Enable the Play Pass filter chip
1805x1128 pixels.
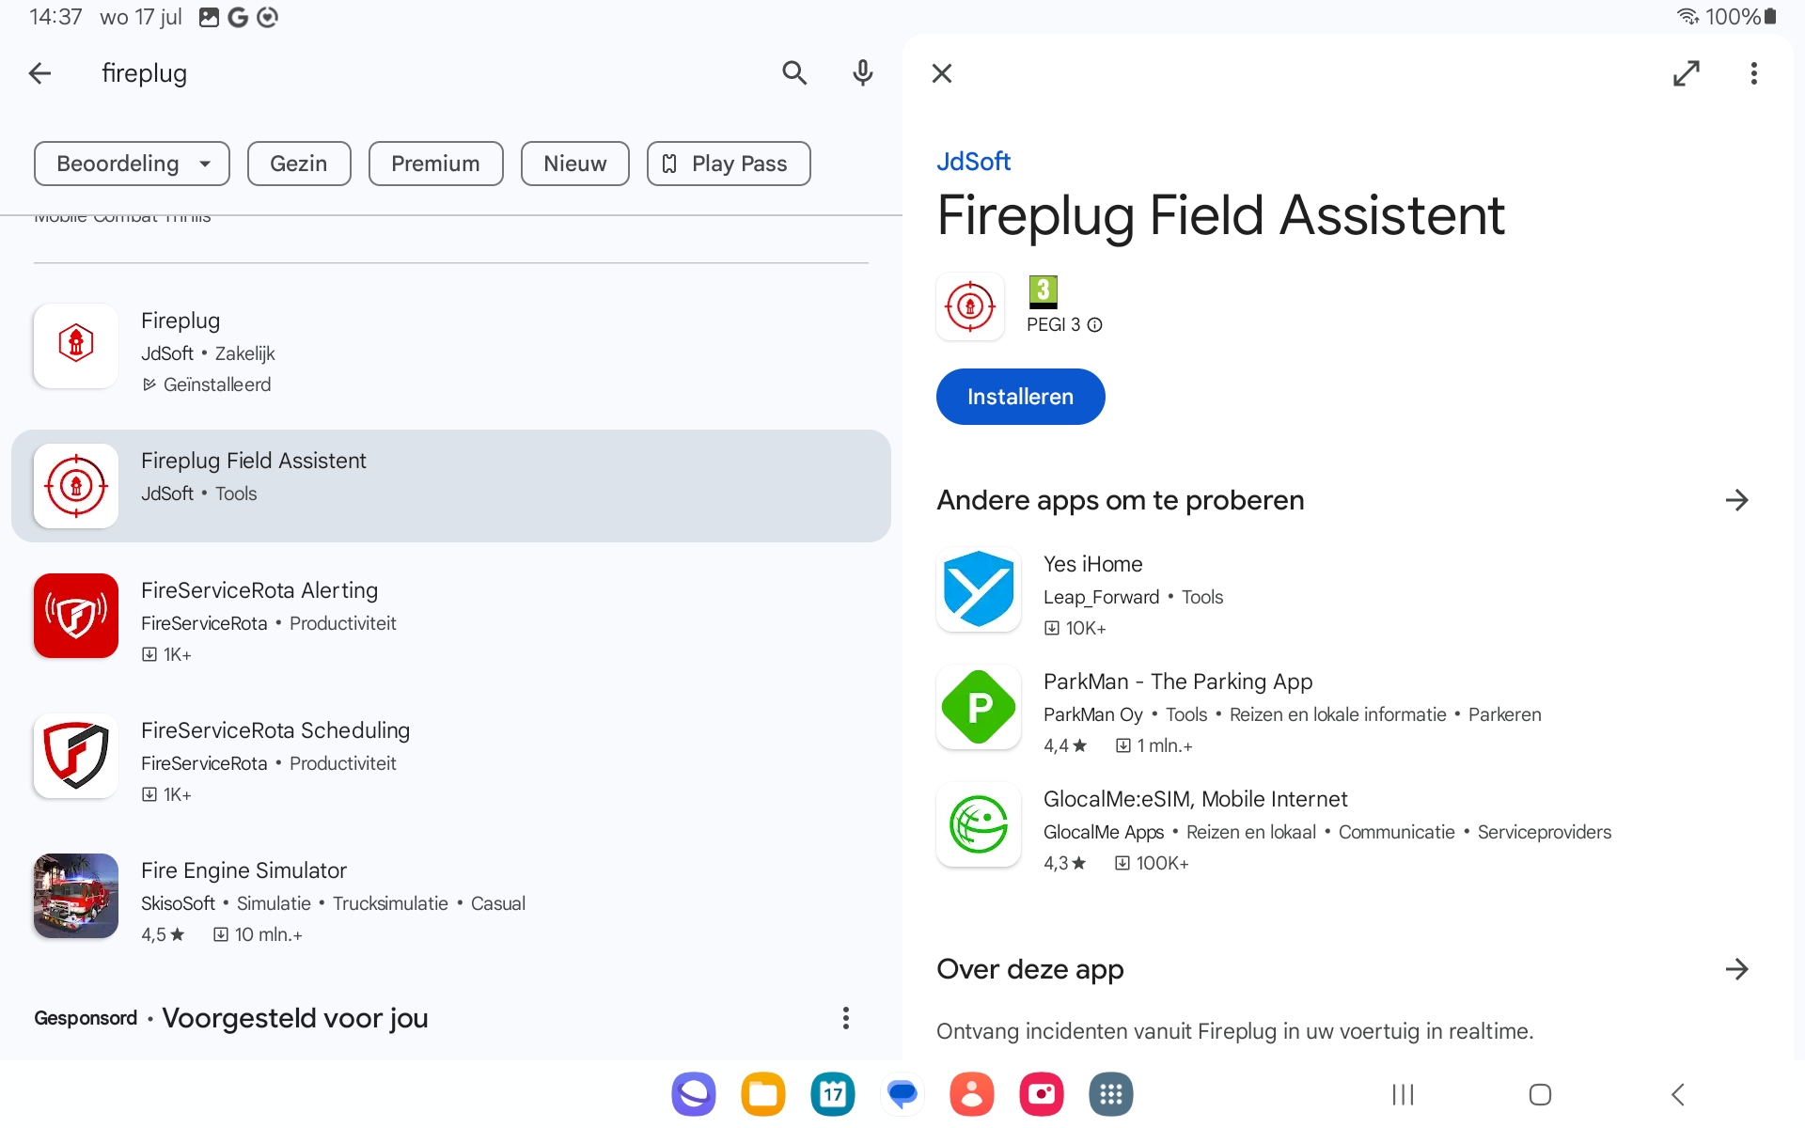tap(728, 164)
